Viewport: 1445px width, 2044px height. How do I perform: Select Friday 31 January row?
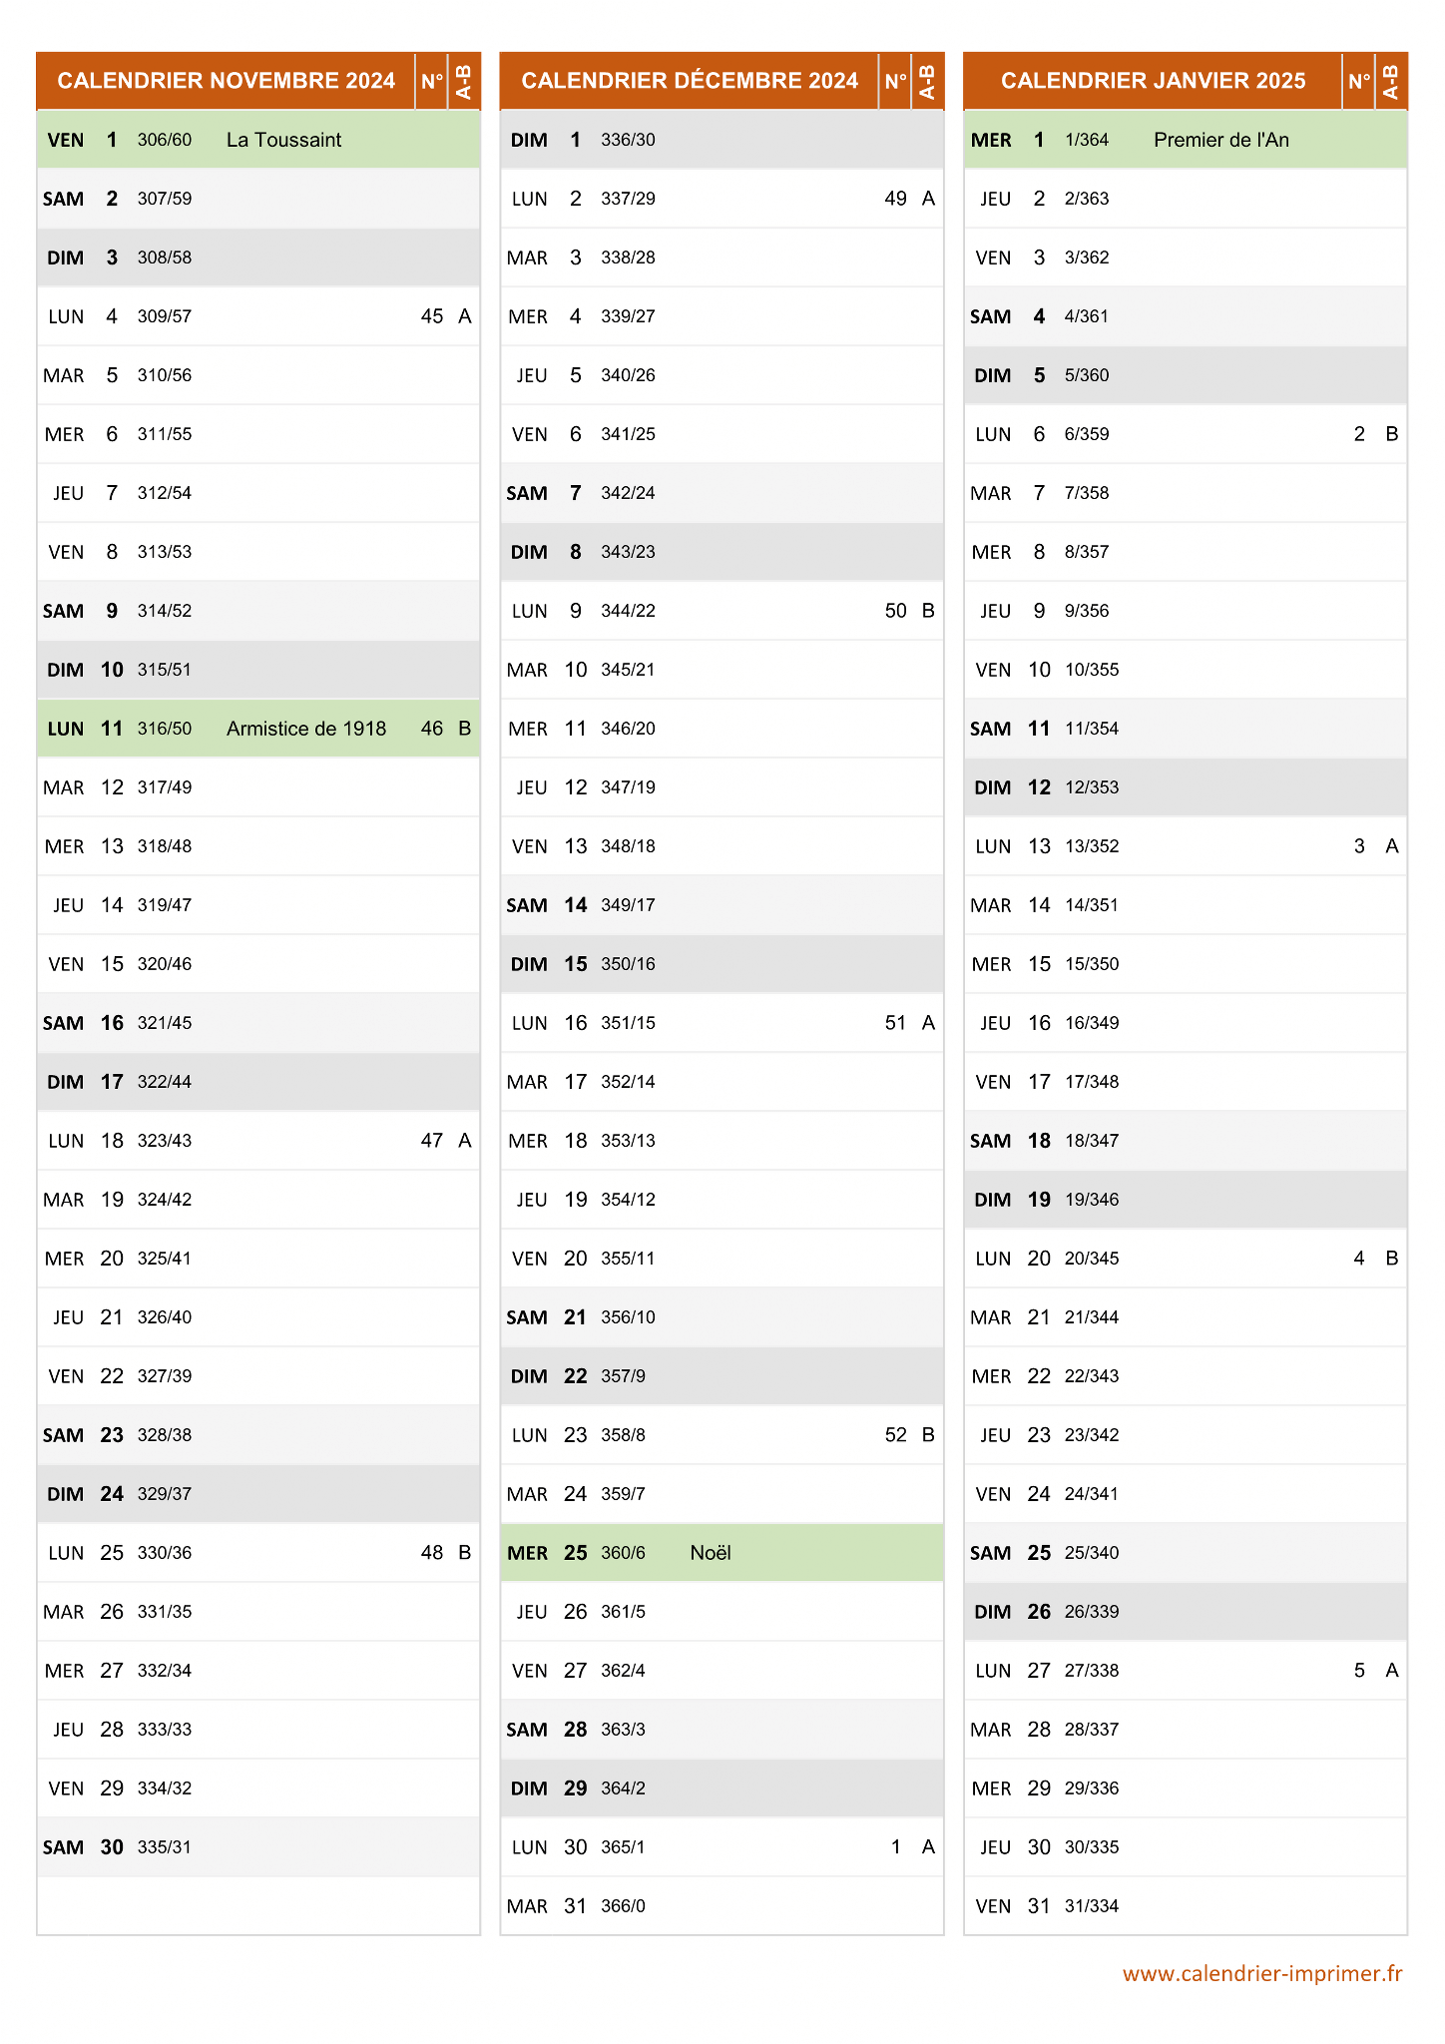[x=1186, y=1906]
